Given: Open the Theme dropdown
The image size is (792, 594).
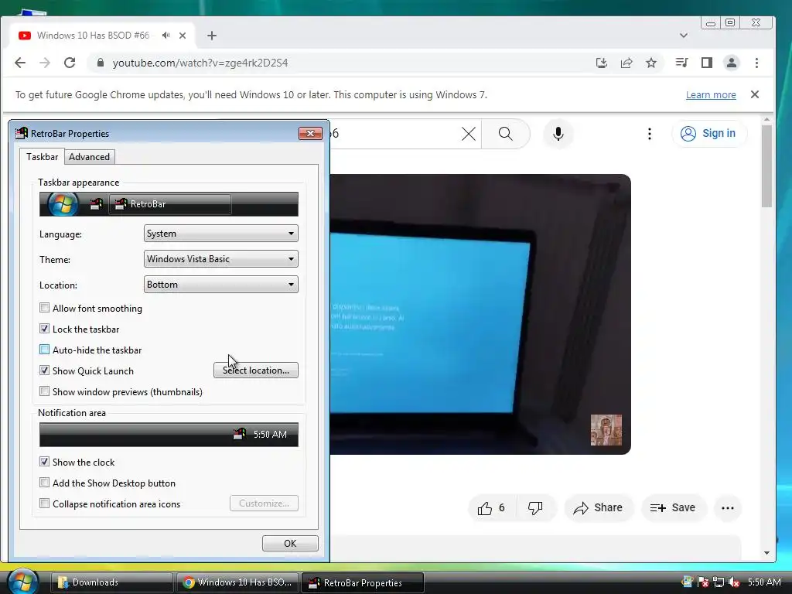Looking at the screenshot, I should tap(220, 259).
